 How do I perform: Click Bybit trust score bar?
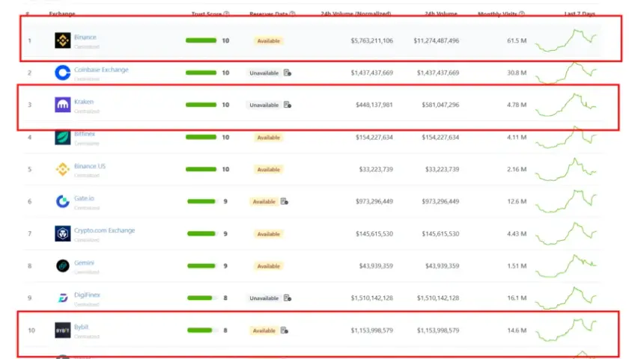click(203, 330)
